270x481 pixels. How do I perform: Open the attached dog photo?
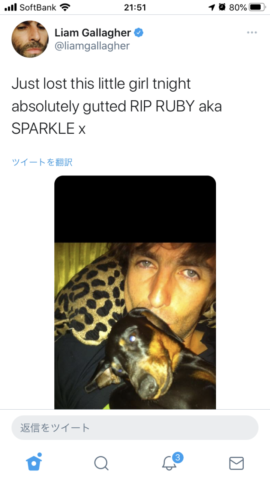tap(135, 292)
